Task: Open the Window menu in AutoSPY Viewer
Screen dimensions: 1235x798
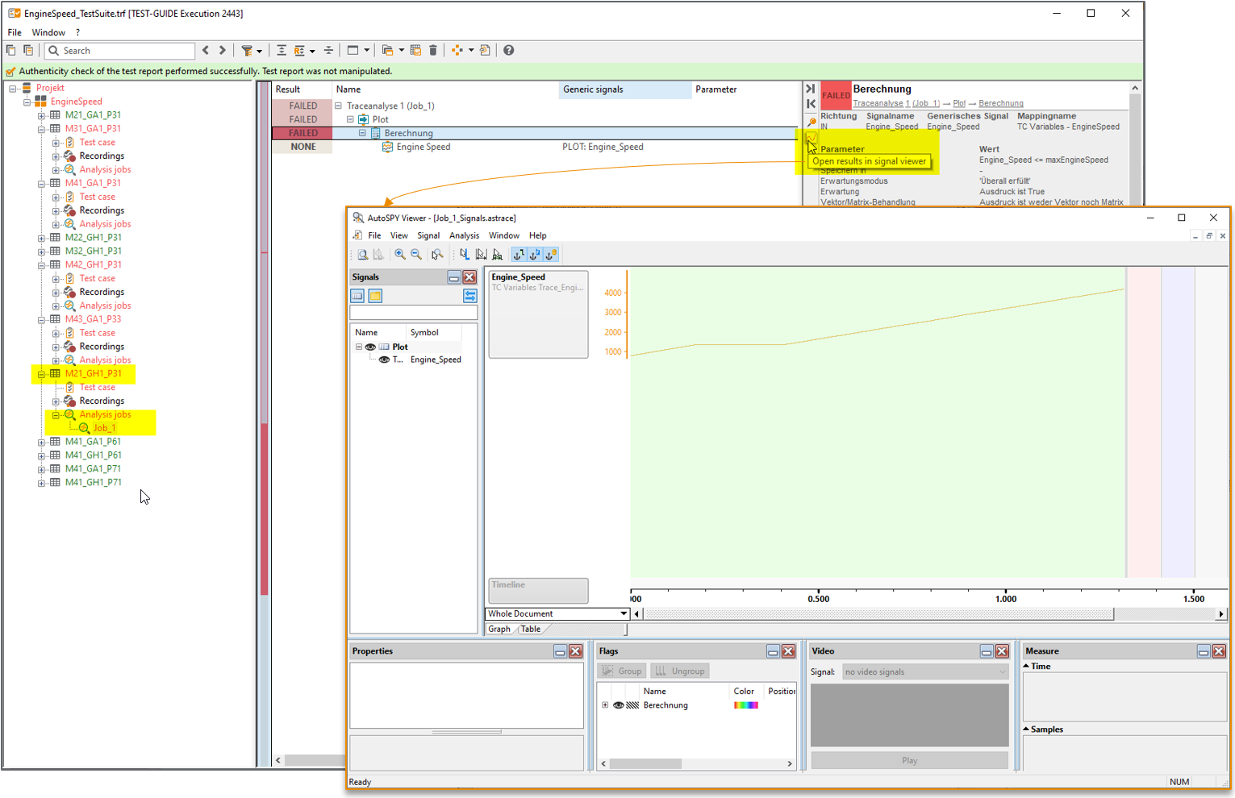Action: coord(503,235)
